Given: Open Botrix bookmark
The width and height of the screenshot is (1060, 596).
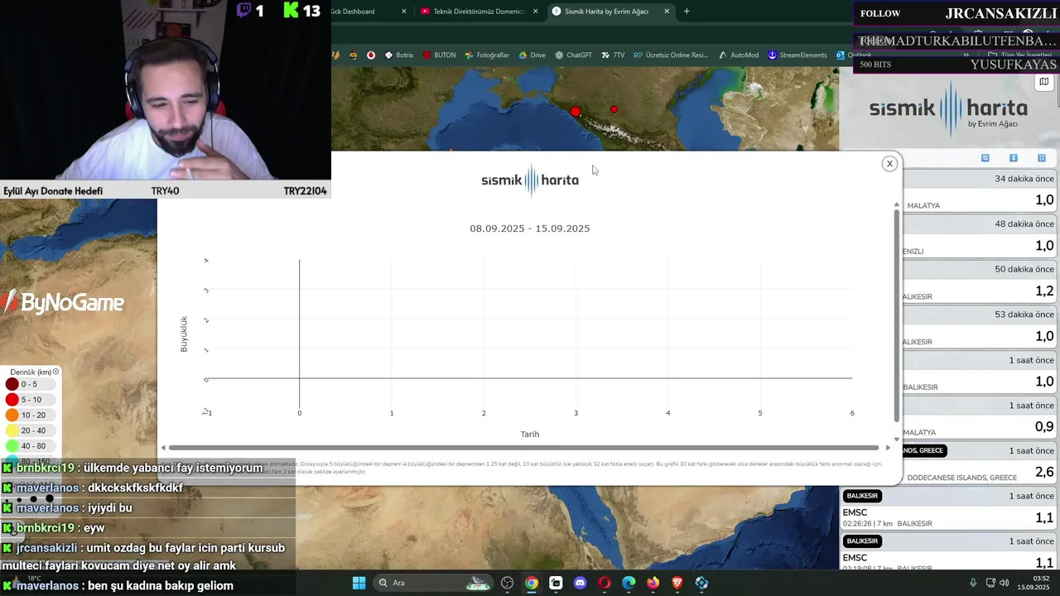Looking at the screenshot, I should click(399, 55).
